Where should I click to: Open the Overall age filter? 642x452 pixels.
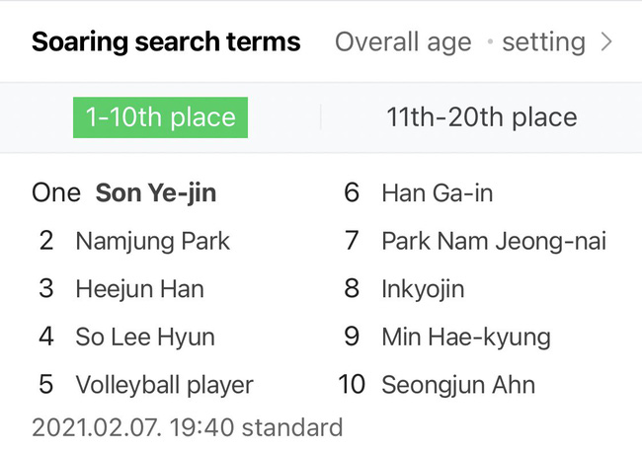tap(403, 42)
